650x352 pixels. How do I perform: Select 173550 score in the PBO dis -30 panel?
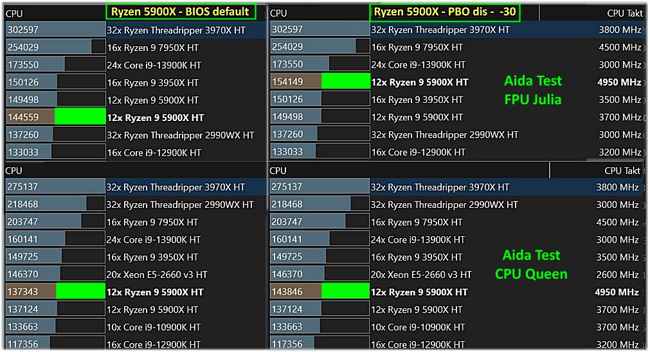[x=287, y=64]
